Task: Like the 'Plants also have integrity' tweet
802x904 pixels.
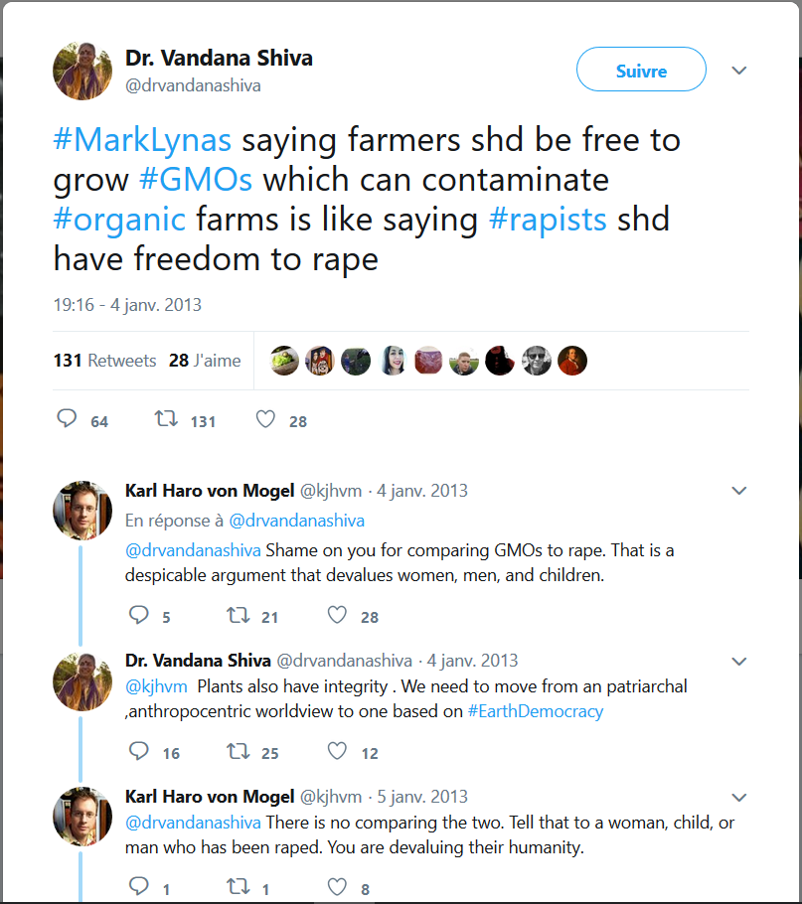Action: coord(338,752)
